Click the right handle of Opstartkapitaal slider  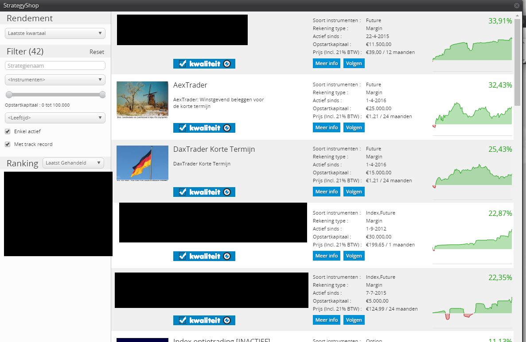tap(102, 94)
